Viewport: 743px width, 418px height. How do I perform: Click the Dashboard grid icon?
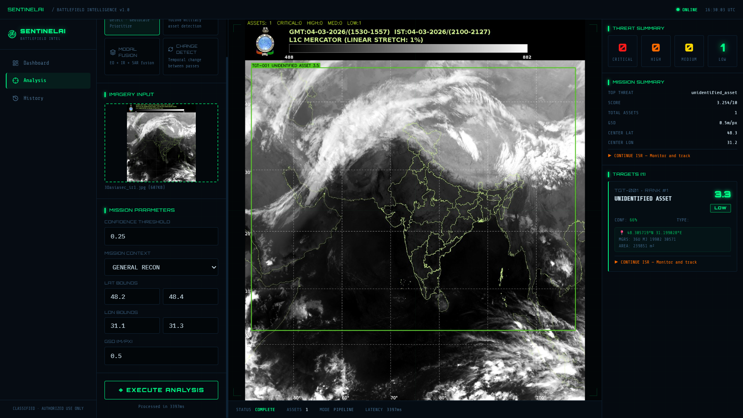15,63
